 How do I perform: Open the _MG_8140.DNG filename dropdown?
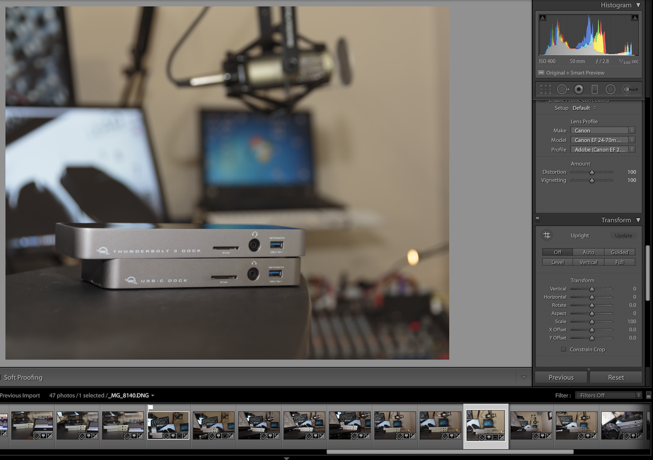point(132,396)
